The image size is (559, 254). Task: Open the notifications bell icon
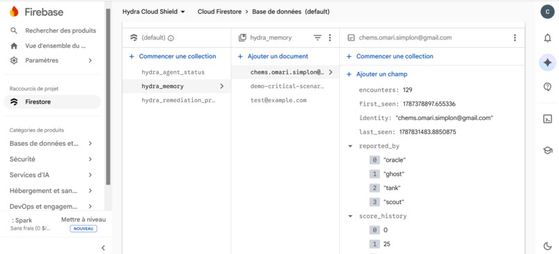[547, 38]
